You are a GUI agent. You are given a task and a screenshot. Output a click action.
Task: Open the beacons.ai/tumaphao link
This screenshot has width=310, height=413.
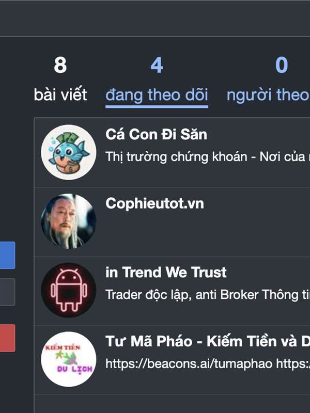click(x=189, y=364)
